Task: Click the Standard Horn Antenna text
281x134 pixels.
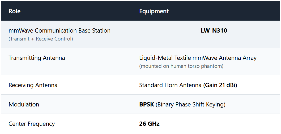Action: click(x=170, y=85)
